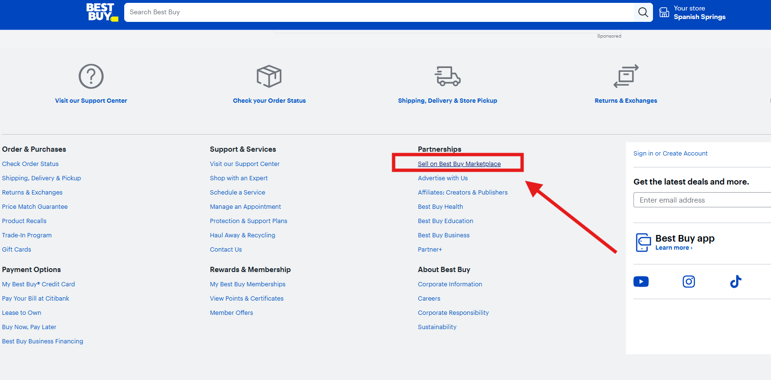
Task: Select Your store Spanish Springs
Action: 699,12
